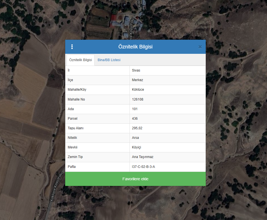This screenshot has width=267, height=220.
Task: Select the Nitelik value Arsa
Action: click(135, 138)
